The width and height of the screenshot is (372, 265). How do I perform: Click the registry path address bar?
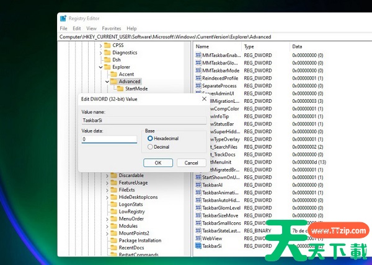tap(215, 37)
